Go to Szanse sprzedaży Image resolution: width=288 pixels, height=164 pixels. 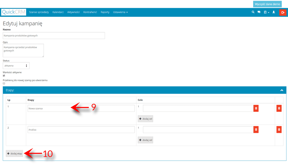coord(39,12)
